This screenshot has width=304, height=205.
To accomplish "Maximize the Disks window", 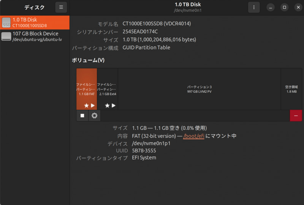I will (x=284, y=7).
